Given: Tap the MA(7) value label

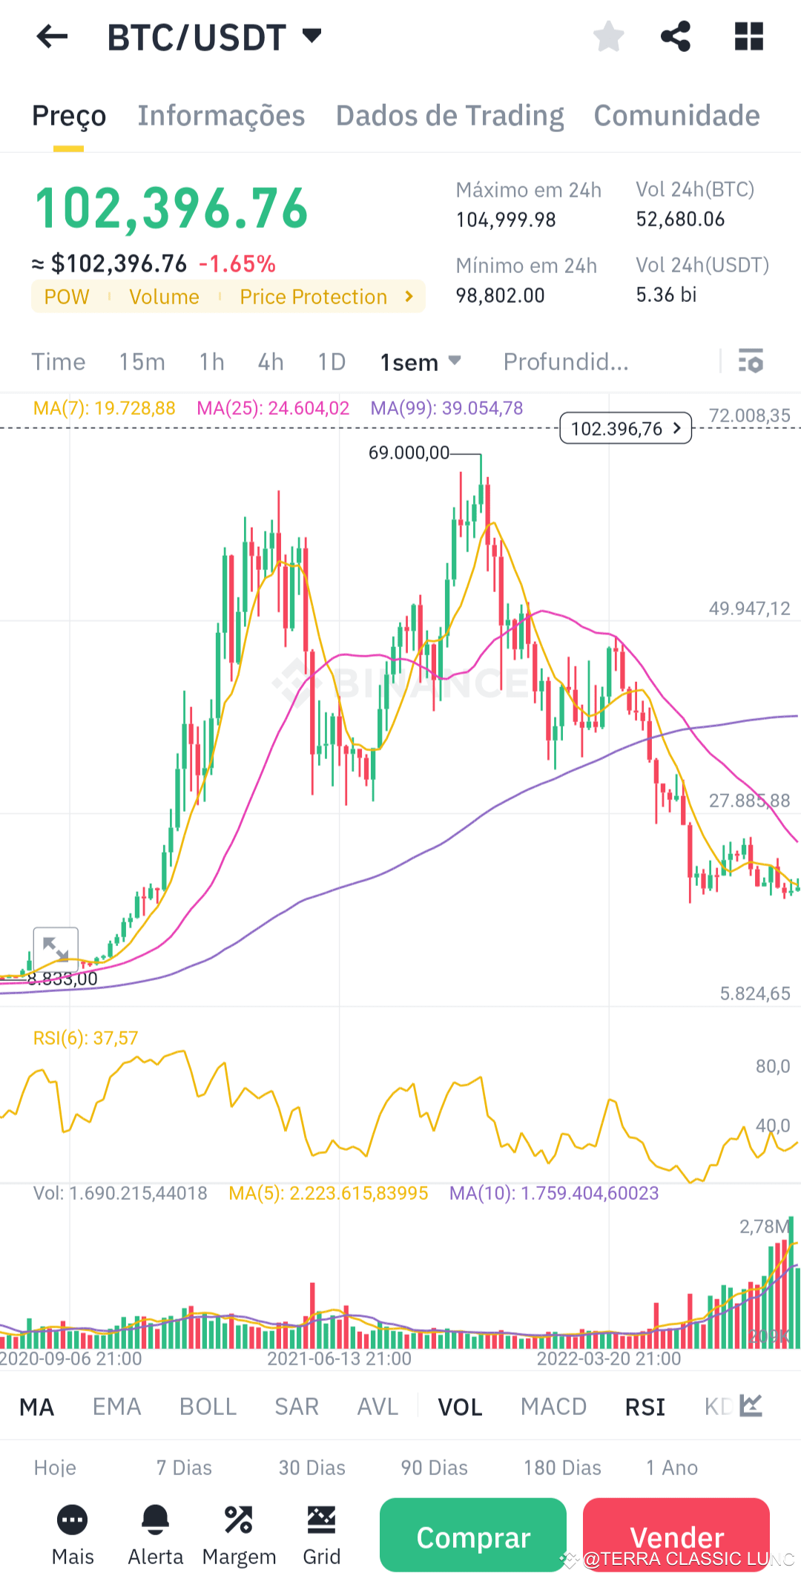Looking at the screenshot, I should point(105,408).
